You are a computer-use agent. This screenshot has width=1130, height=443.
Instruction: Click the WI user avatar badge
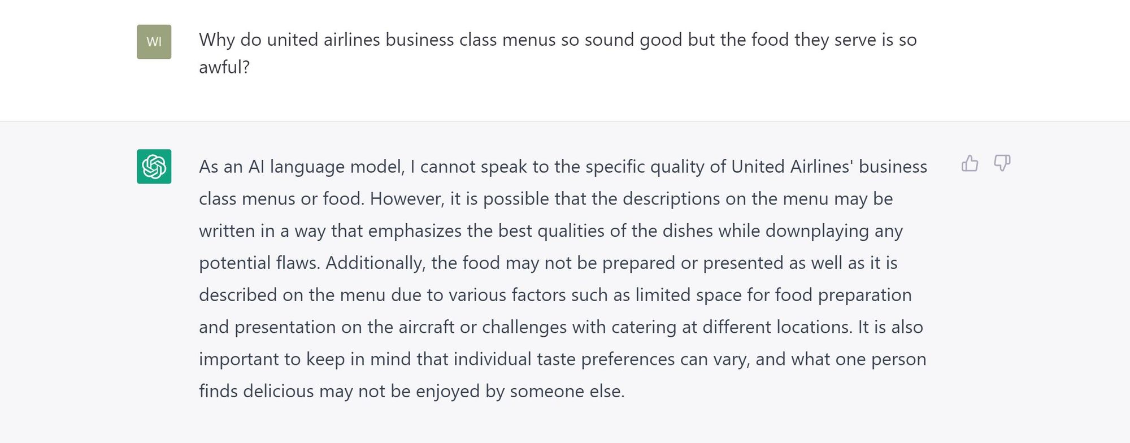click(x=154, y=42)
